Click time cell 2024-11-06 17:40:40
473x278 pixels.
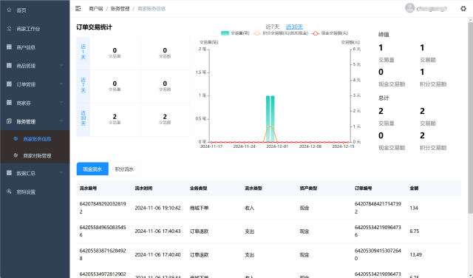pyautogui.click(x=157, y=254)
